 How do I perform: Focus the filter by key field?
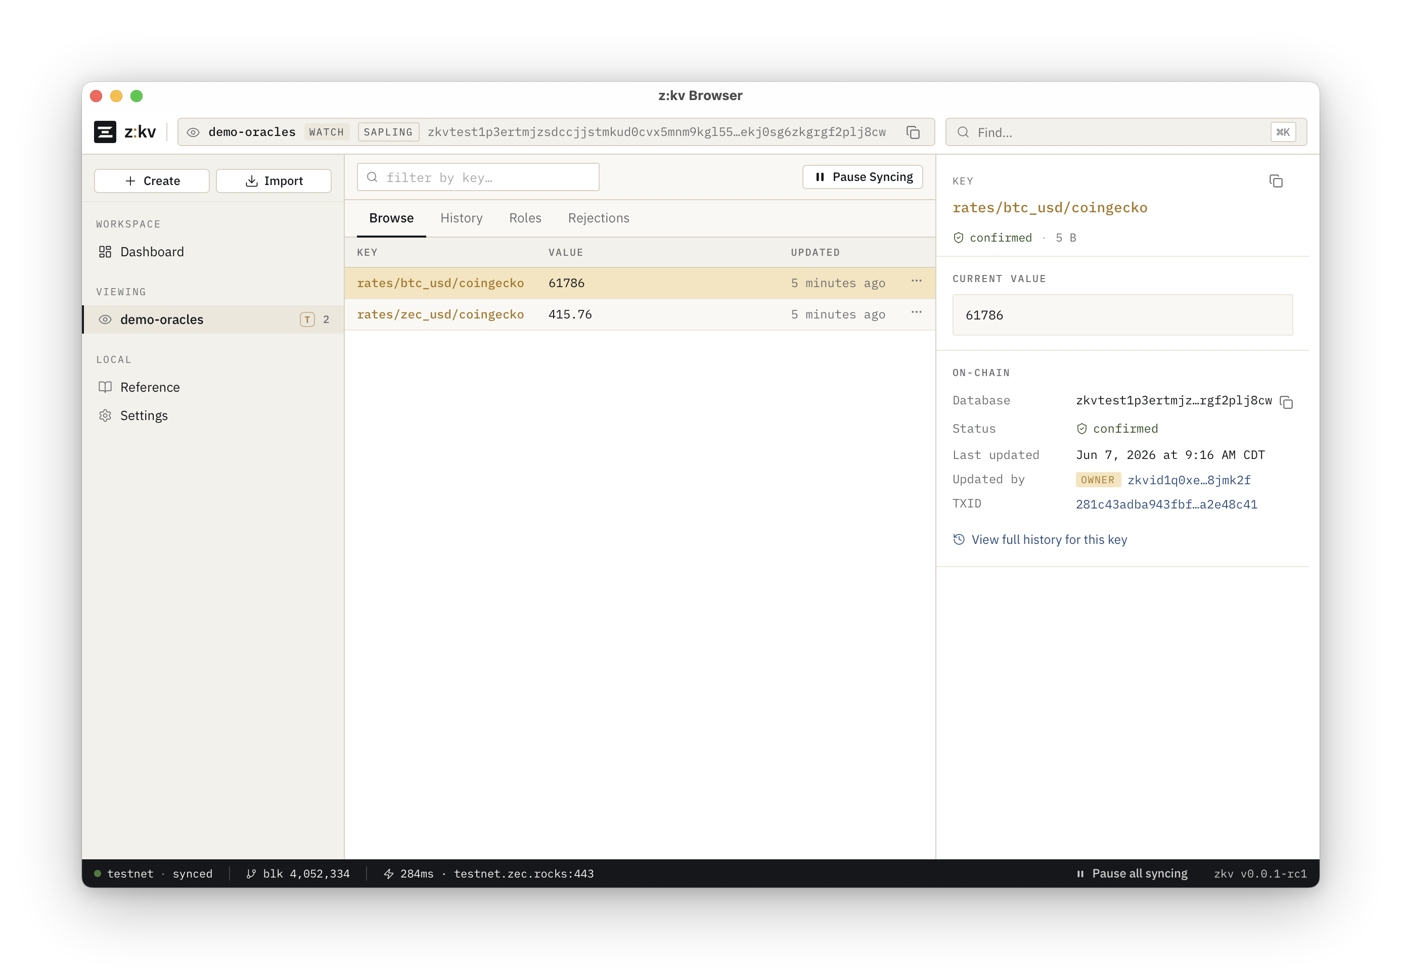tap(478, 177)
